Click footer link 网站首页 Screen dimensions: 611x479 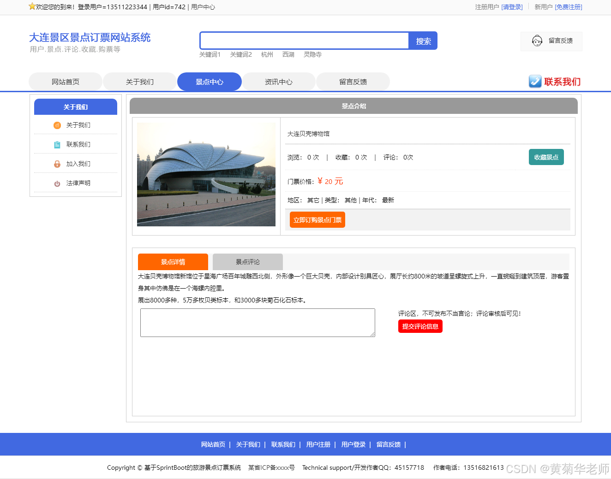213,444
